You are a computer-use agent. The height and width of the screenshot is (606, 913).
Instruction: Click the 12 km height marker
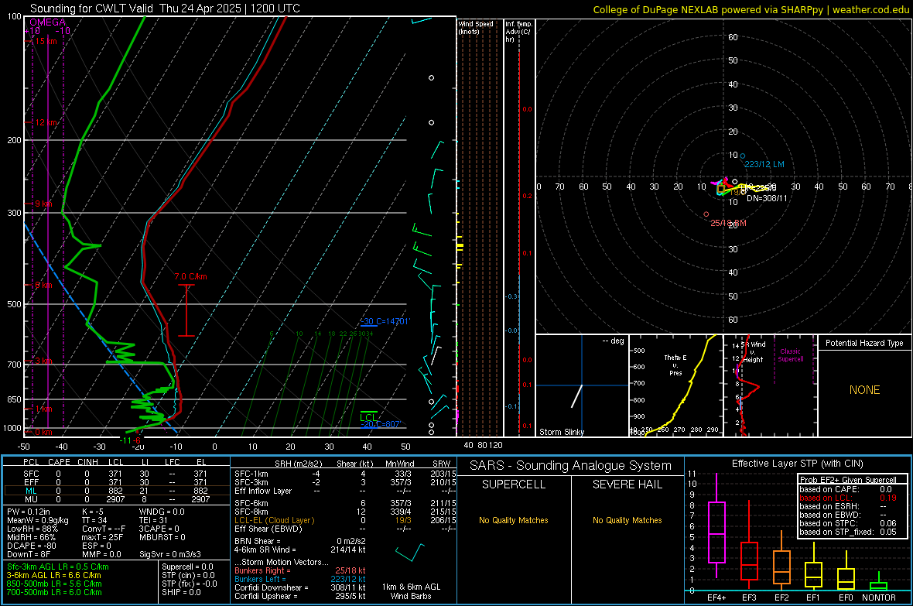(x=46, y=122)
